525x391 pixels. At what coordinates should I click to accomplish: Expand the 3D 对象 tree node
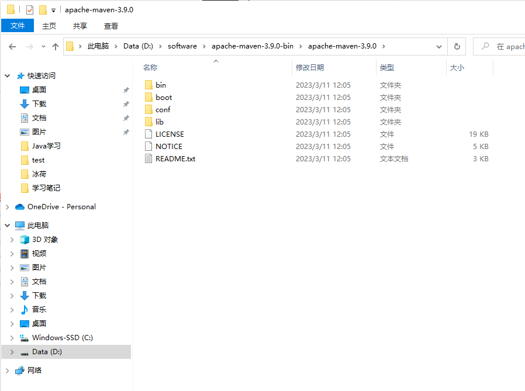[x=12, y=240]
